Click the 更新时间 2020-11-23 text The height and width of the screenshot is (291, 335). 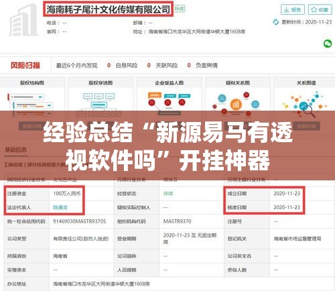tap(307, 22)
